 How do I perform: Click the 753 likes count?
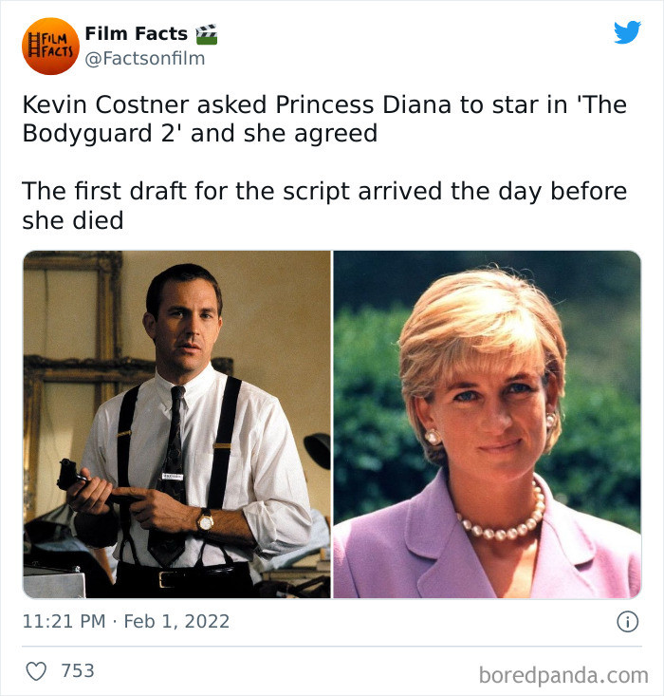[78, 671]
